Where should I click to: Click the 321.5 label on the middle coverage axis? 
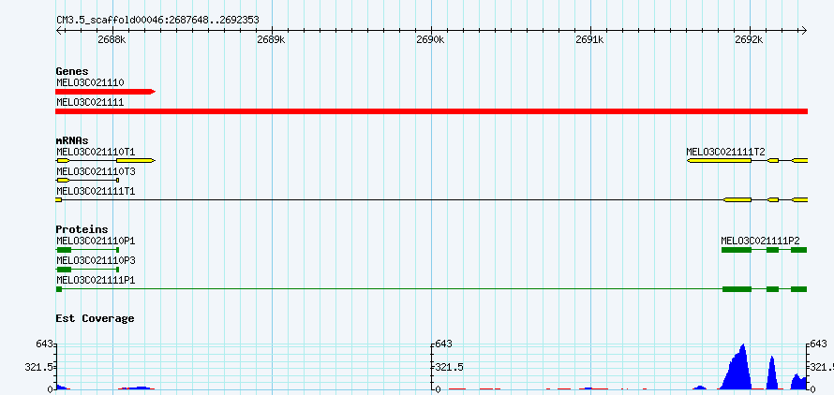pyautogui.click(x=450, y=367)
